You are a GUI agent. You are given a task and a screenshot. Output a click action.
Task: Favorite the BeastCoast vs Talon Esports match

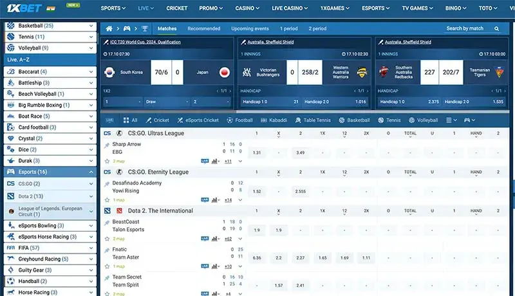tap(107, 239)
